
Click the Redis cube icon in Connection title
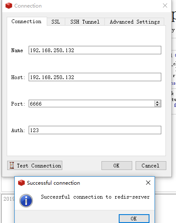(9, 5)
